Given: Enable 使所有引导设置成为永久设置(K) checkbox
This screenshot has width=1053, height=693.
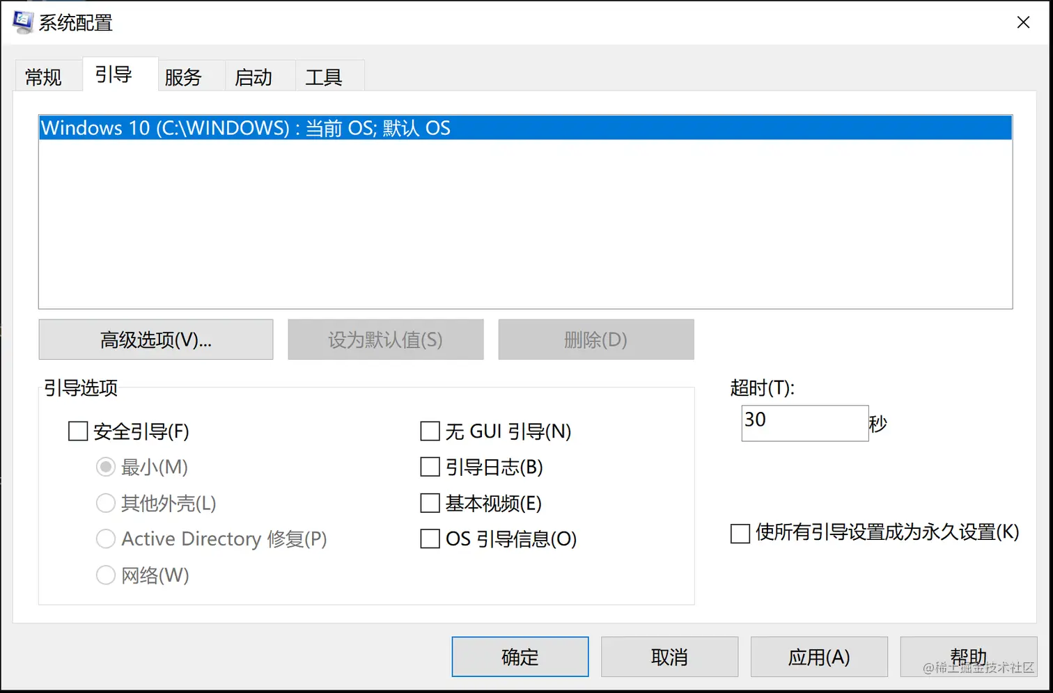Looking at the screenshot, I should click(740, 534).
